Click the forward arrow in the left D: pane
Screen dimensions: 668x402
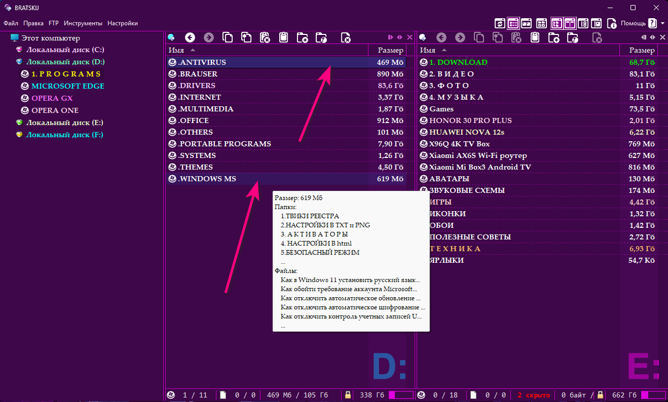208,37
